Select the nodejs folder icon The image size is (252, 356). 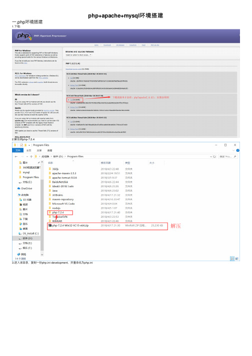click(50, 208)
